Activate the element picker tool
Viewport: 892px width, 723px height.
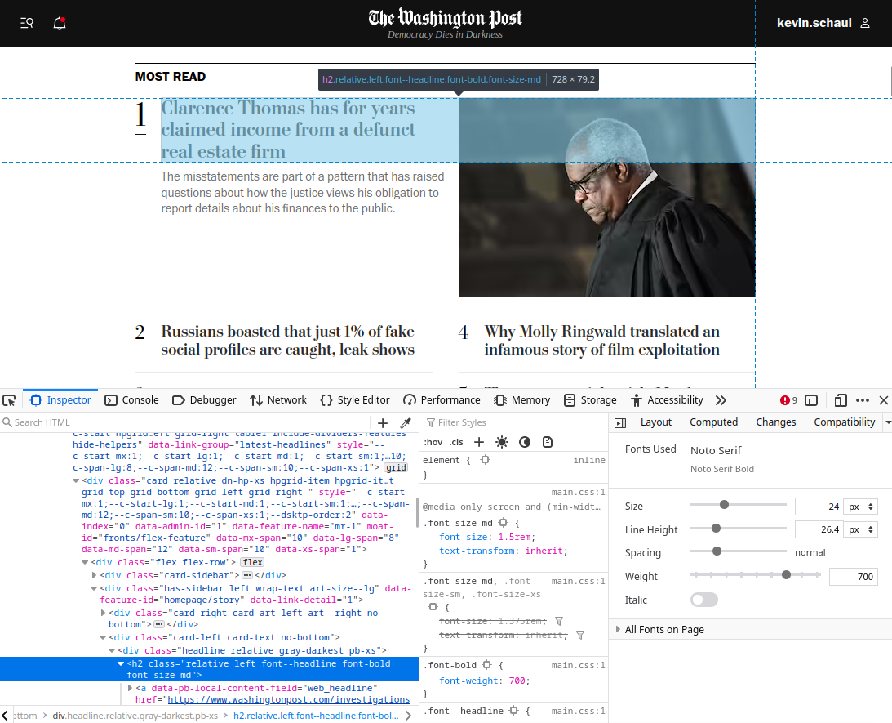[x=9, y=400]
